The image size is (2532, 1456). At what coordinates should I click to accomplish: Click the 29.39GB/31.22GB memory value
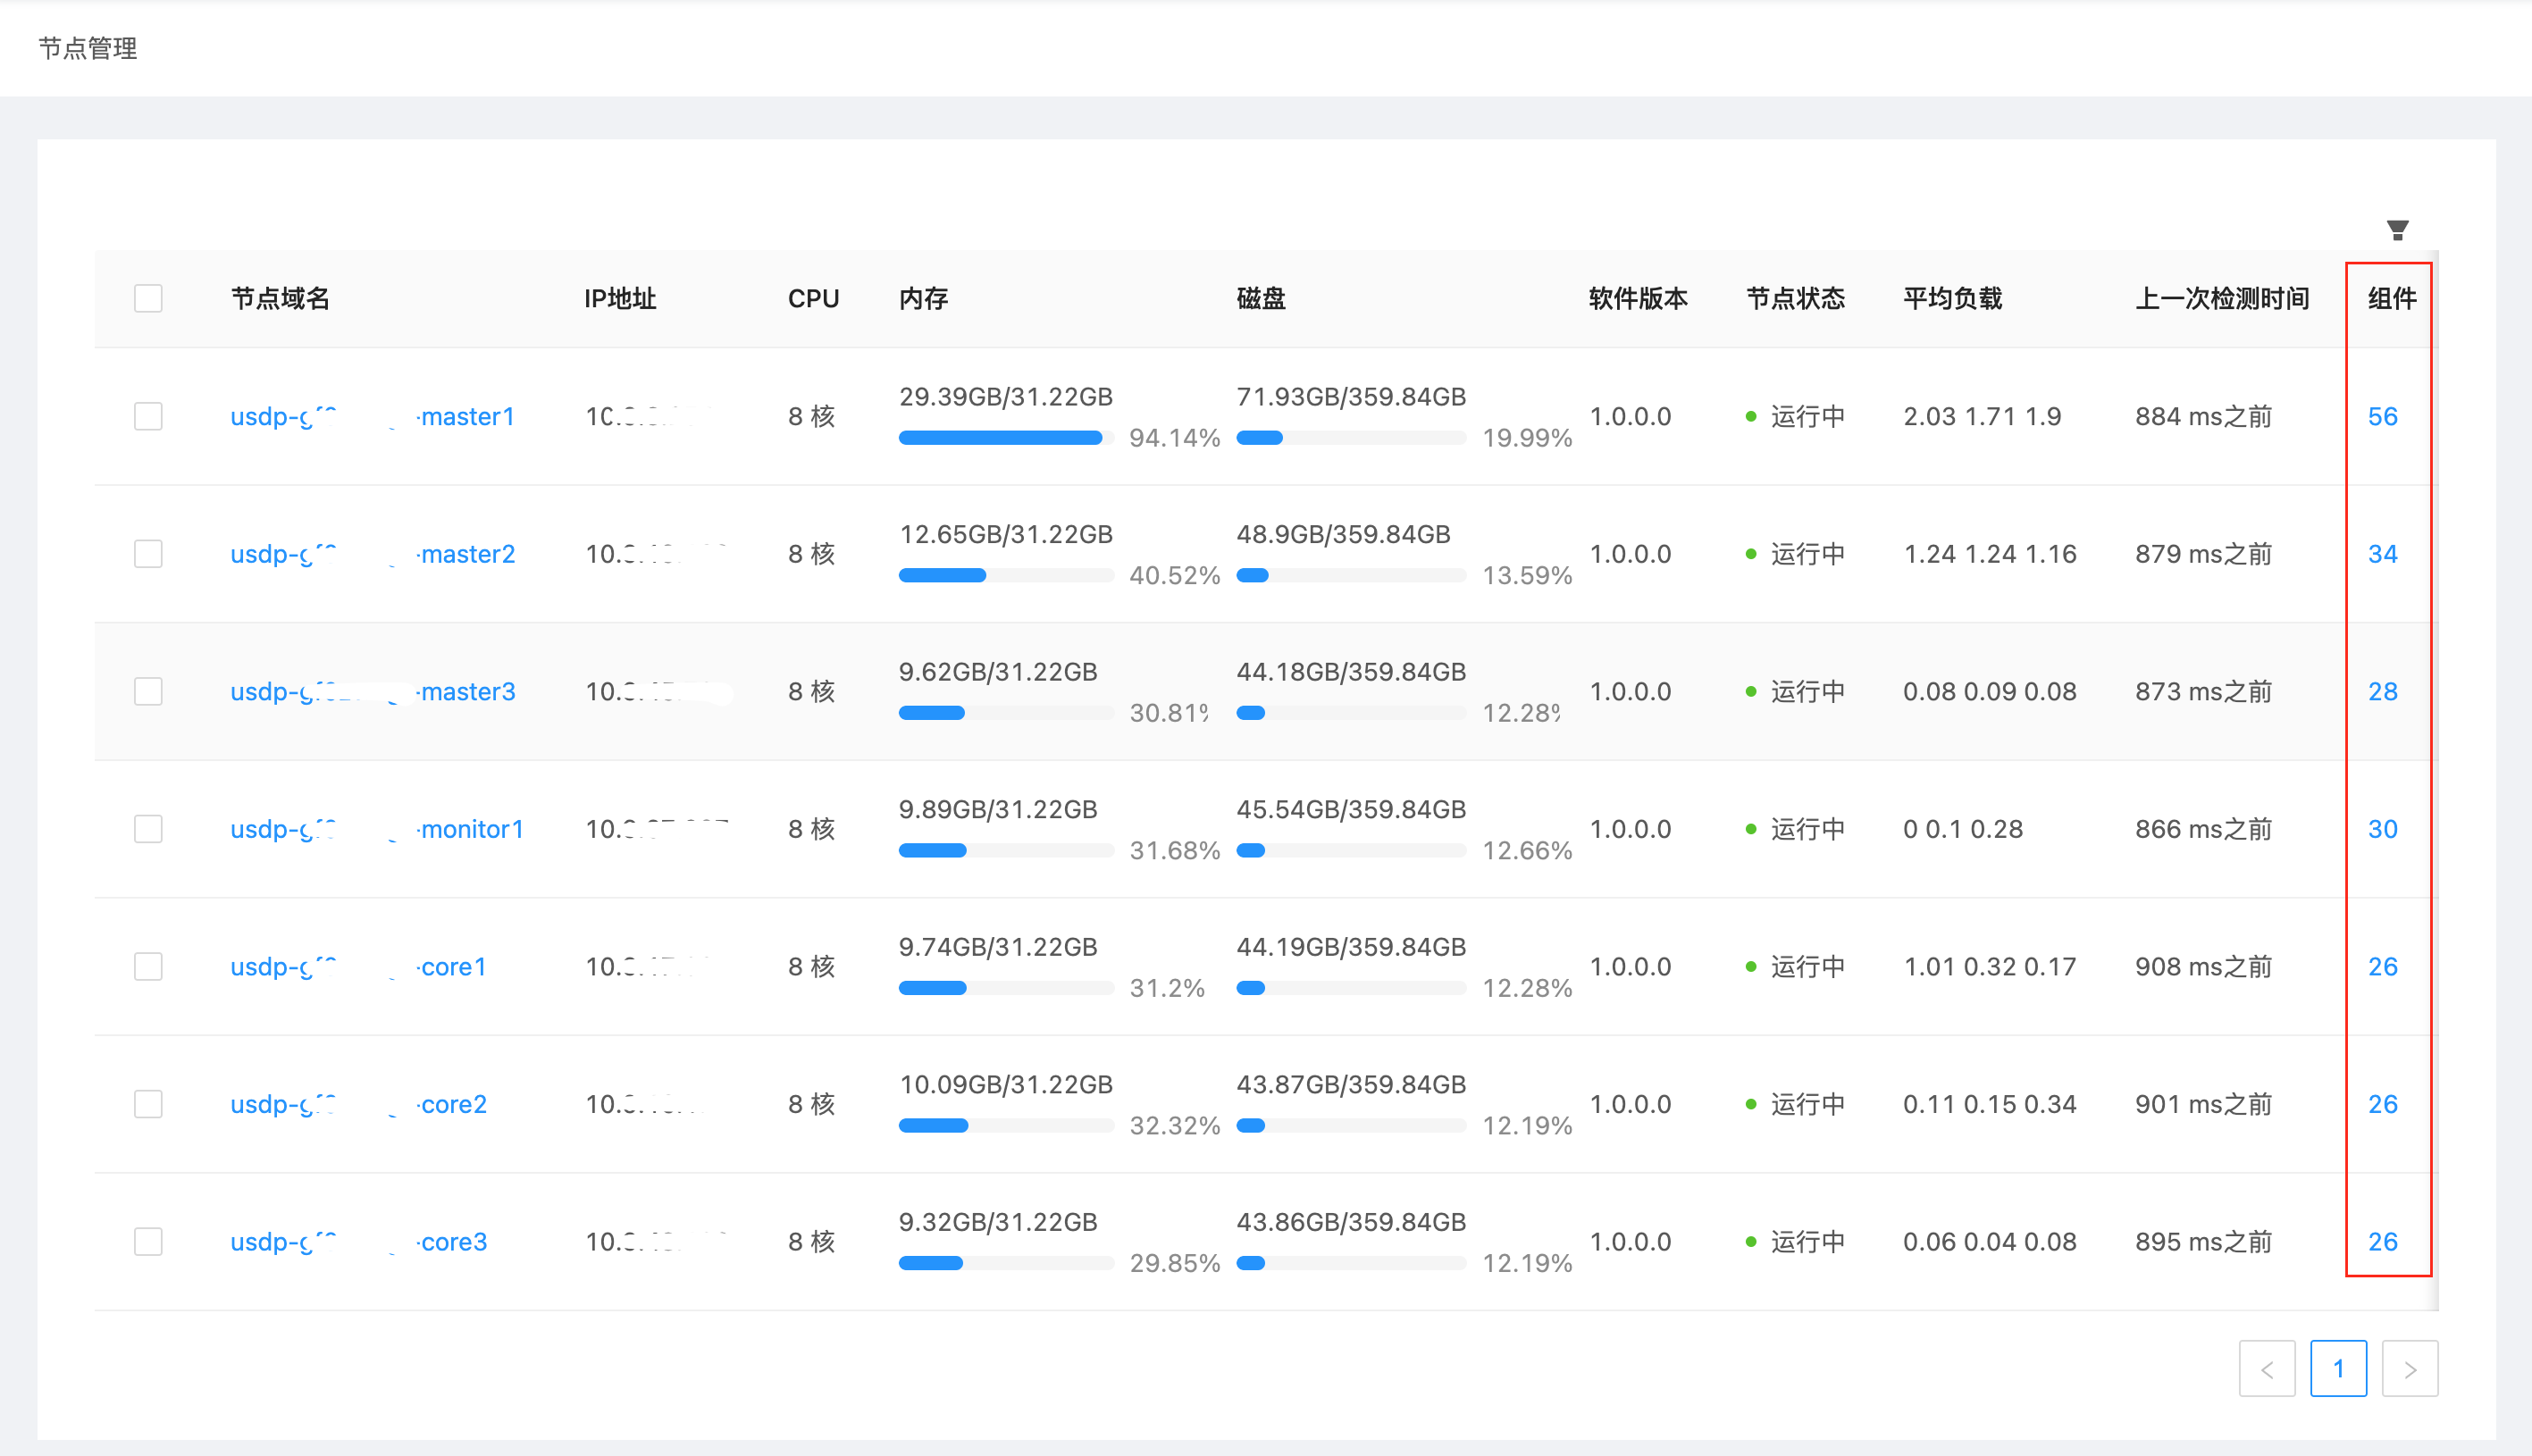(x=1006, y=397)
